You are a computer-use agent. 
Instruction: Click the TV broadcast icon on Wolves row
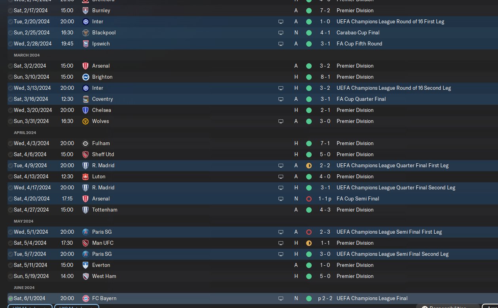coord(281,121)
